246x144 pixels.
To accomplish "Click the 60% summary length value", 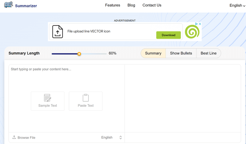I will click(113, 53).
